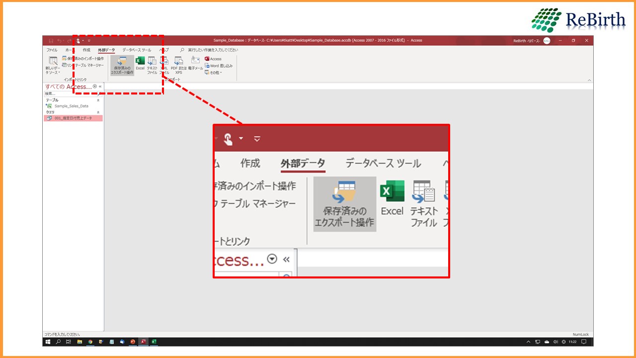Switch to the 作成 tab in the main Access window
Image resolution: width=636 pixels, height=358 pixels.
[86, 50]
